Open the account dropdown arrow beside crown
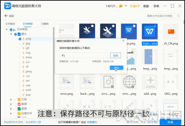Screen dimensions: 185x126 coord(126,6)
